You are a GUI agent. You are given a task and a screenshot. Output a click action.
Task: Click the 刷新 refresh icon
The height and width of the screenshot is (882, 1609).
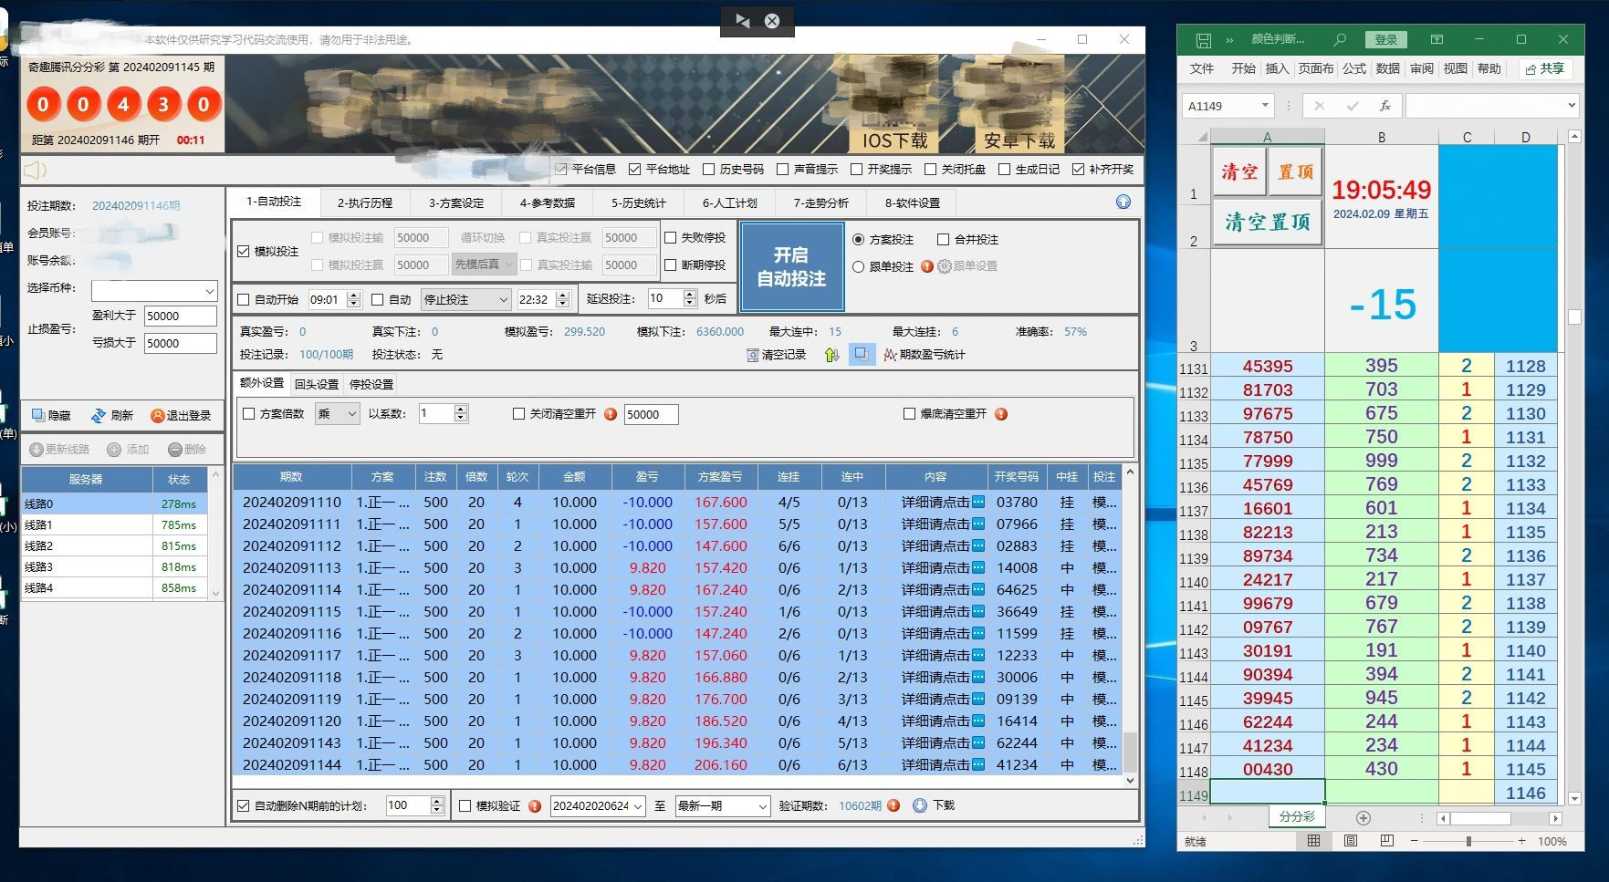(99, 416)
